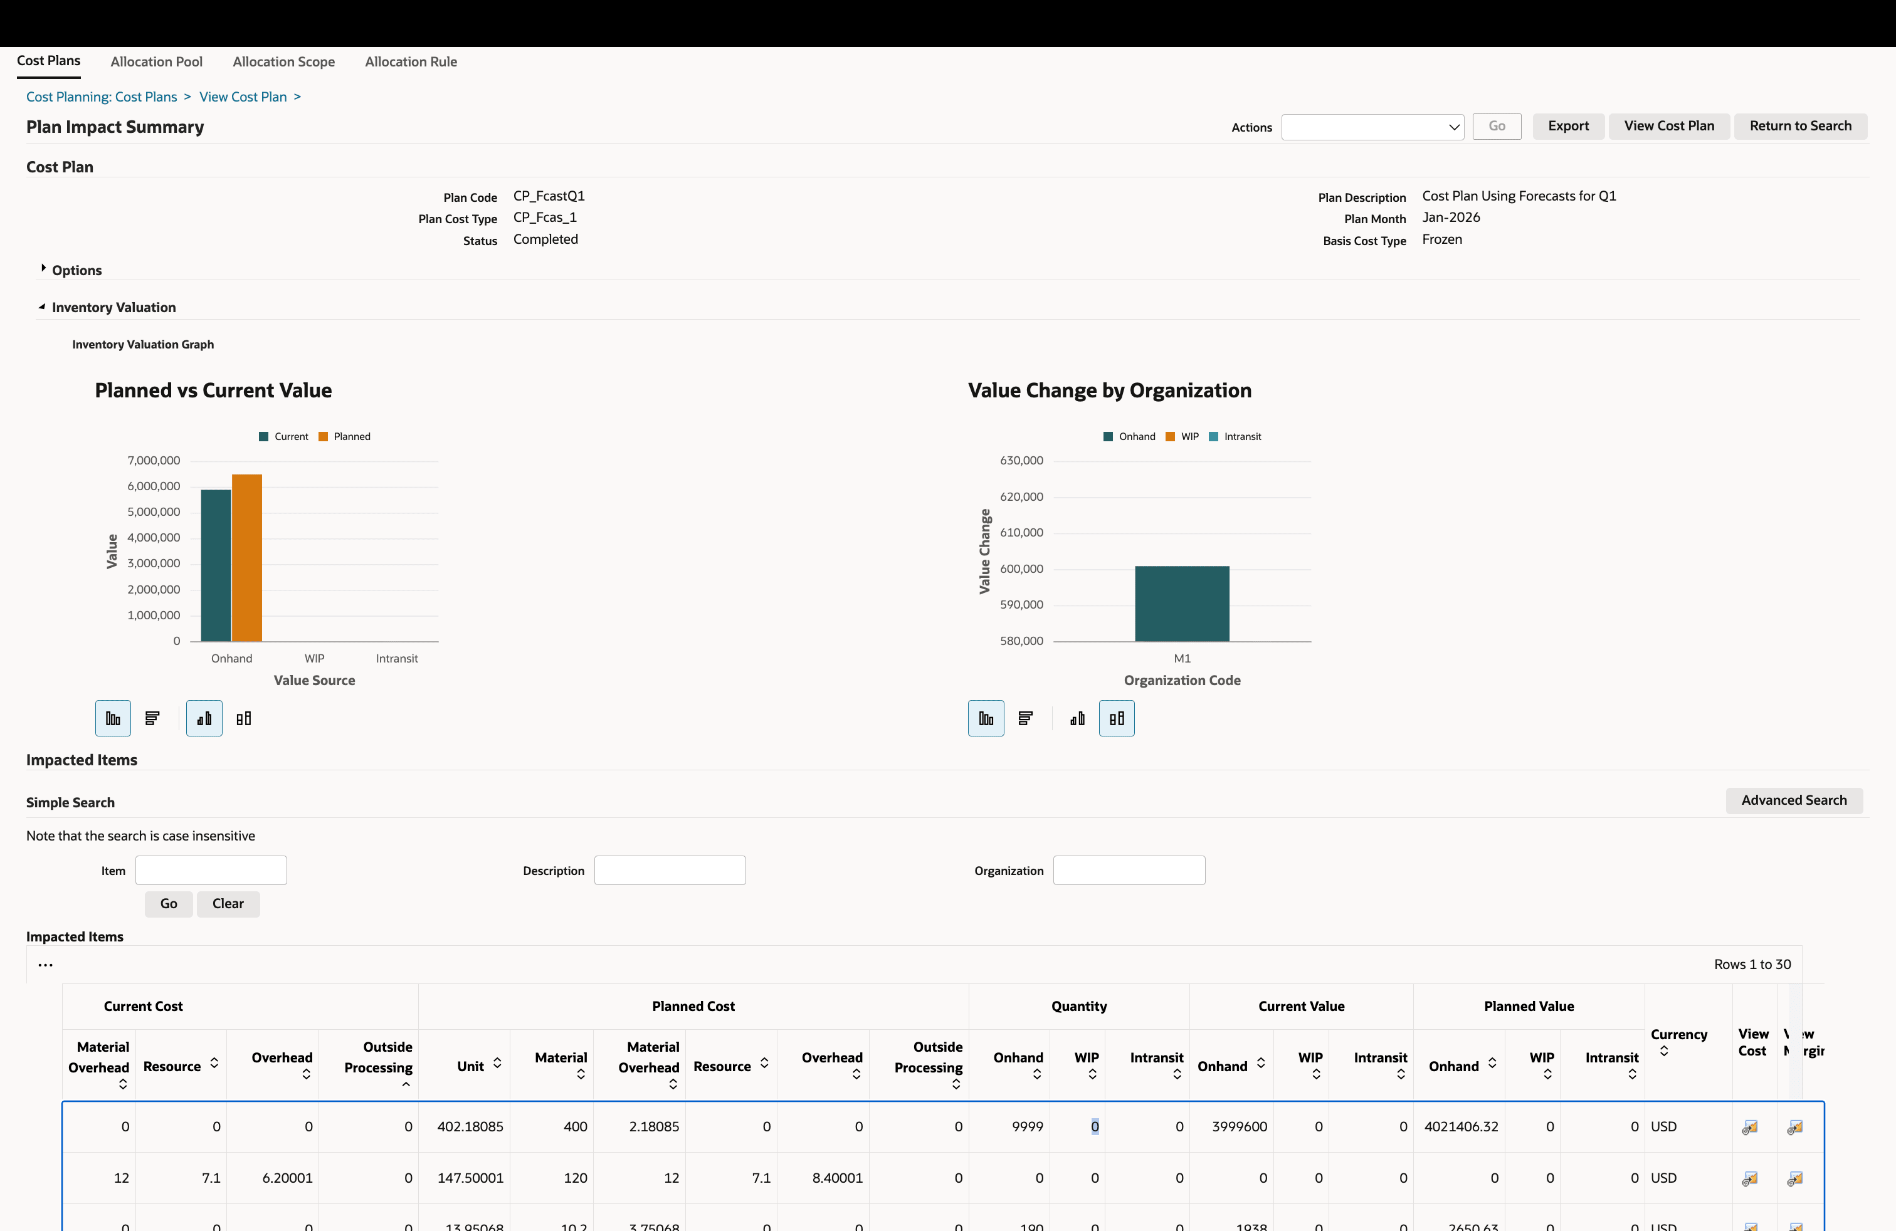
Task: Toggle horizontal bar view on Value Change chart
Action: click(x=1025, y=718)
